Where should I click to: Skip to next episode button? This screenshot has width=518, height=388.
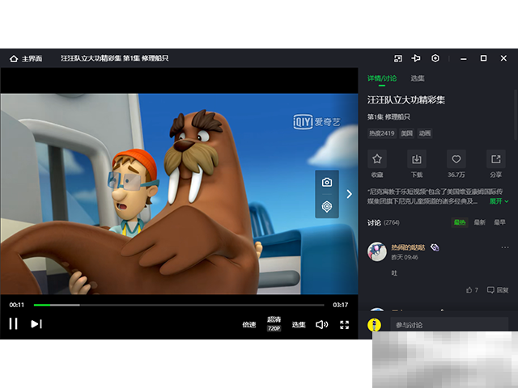pos(36,324)
